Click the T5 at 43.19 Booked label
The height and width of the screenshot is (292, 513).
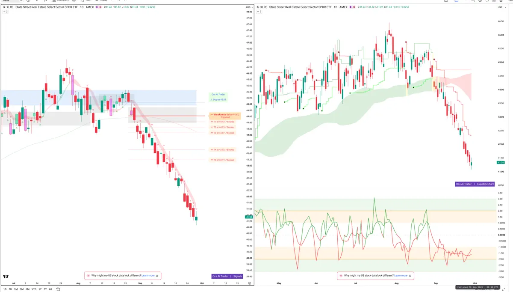pos(223,160)
